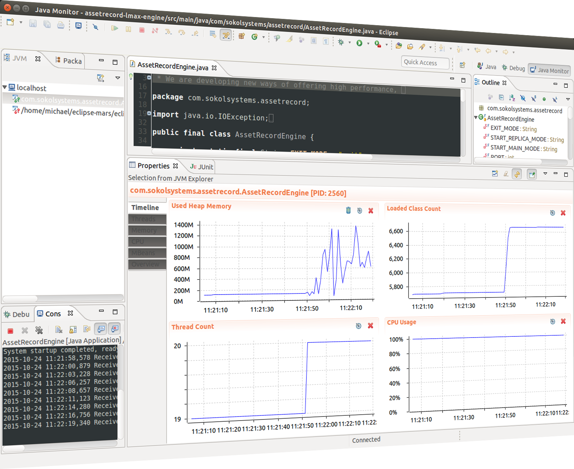Select the Console tab

click(x=53, y=314)
